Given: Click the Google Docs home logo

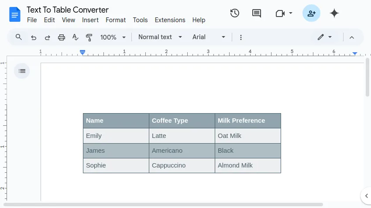Looking at the screenshot, I should click(x=15, y=14).
